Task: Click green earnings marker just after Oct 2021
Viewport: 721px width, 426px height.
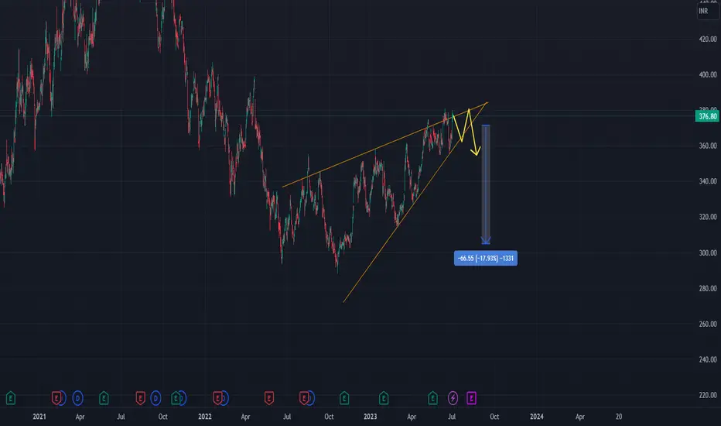Action: (x=176, y=398)
